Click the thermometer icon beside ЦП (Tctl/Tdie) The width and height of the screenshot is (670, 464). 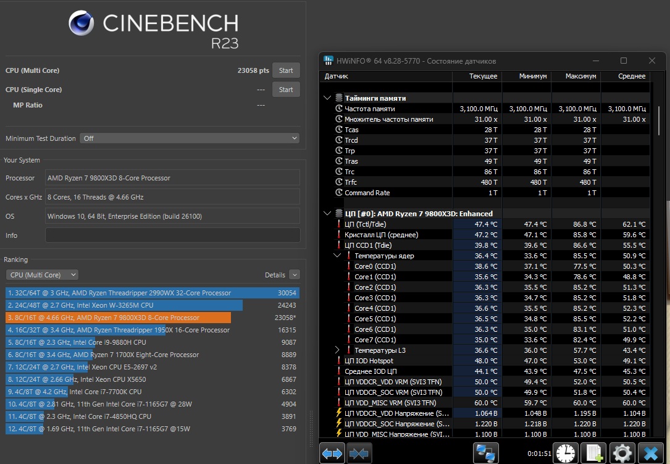coord(339,224)
